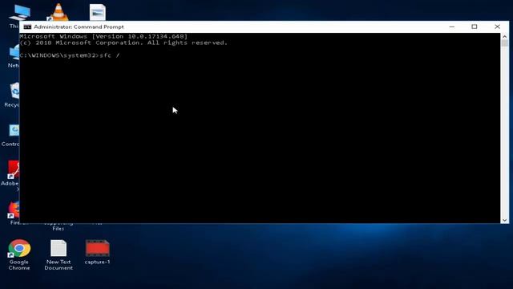This screenshot has width=513, height=289.
Task: Maximize the Command Prompt window
Action: [475, 26]
